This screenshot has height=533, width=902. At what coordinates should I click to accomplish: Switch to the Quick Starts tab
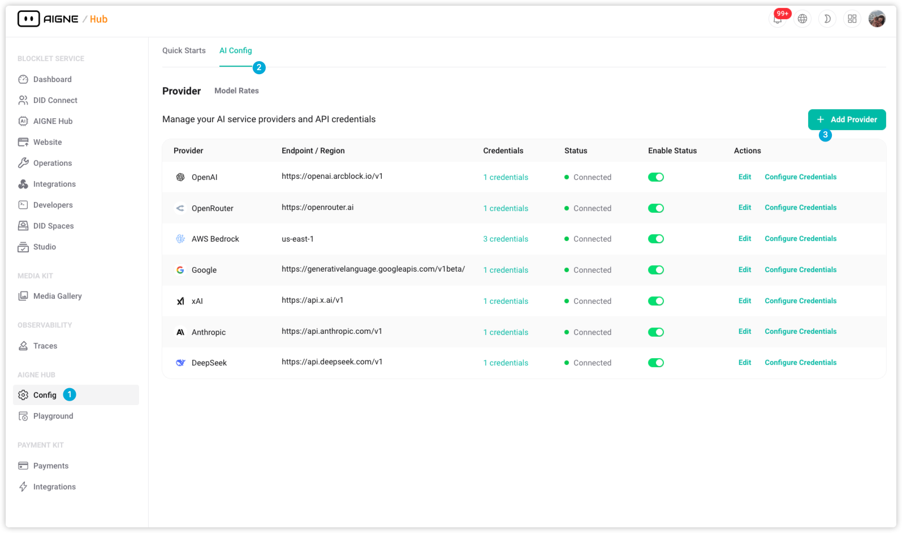(x=184, y=51)
